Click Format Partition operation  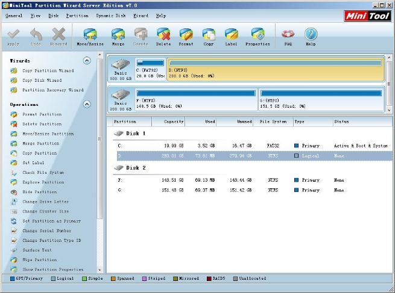click(x=42, y=114)
